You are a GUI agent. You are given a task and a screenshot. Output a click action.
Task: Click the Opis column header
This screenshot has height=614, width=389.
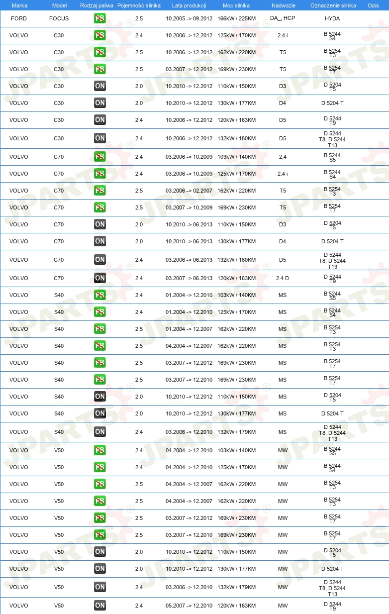tap(373, 5)
